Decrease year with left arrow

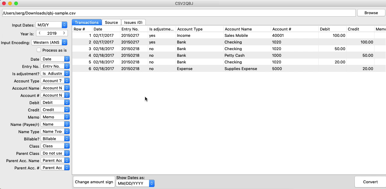click(40, 33)
